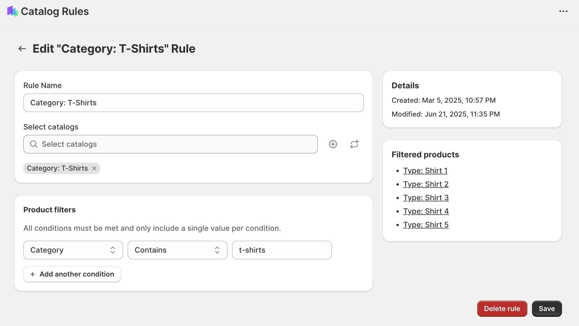
Task: Click into the Rule Name text field
Action: pyautogui.click(x=193, y=103)
